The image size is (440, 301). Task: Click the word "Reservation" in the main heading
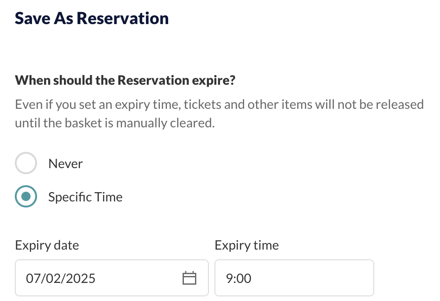[x=123, y=18]
